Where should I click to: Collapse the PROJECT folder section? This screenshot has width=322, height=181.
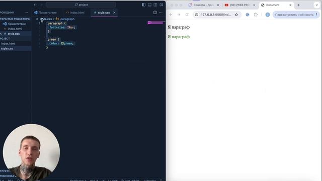[5, 39]
